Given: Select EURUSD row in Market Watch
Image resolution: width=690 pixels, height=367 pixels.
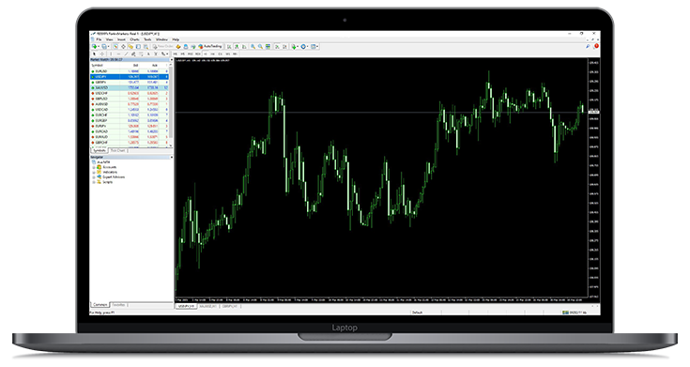Looking at the screenshot, I should (130, 70).
